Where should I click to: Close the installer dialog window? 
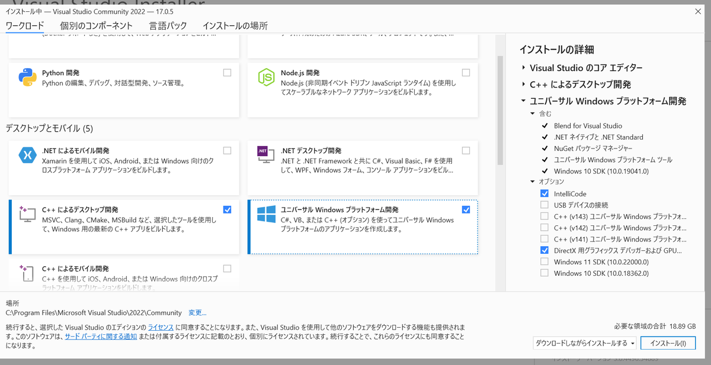click(x=697, y=11)
